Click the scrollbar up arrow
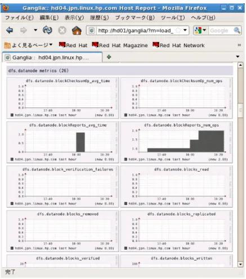Viewport: 246px width, 279px height. click(x=240, y=65)
